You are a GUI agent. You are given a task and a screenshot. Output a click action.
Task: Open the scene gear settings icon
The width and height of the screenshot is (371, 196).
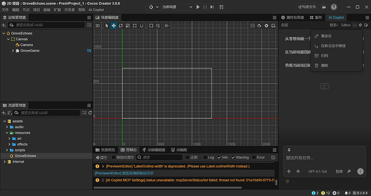(266, 26)
